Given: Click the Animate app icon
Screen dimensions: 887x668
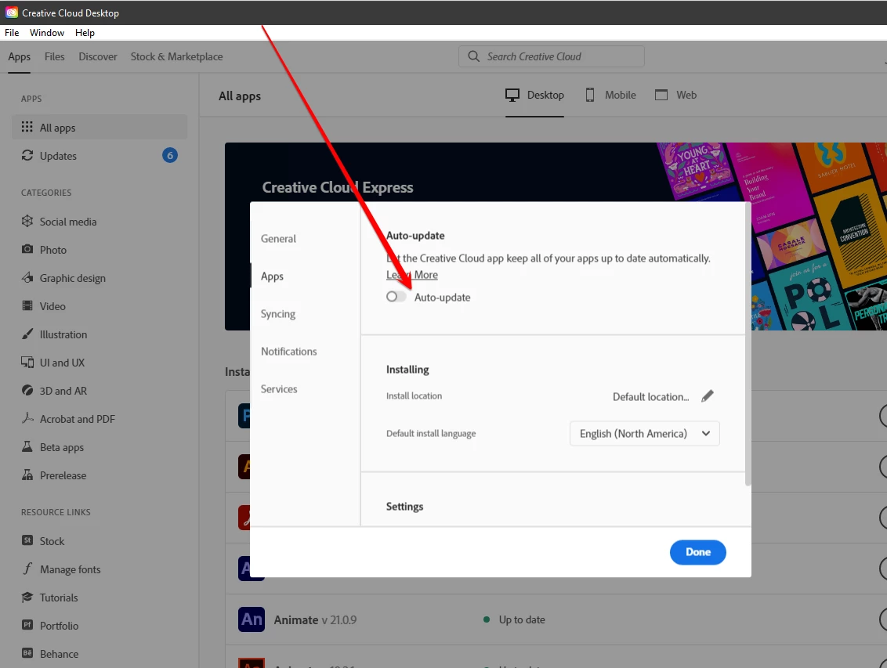Looking at the screenshot, I should click(x=252, y=619).
